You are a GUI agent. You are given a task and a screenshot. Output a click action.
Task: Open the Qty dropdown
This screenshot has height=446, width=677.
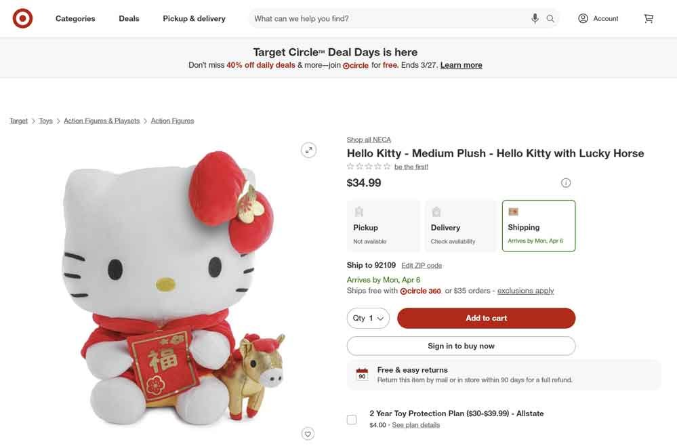tap(368, 317)
